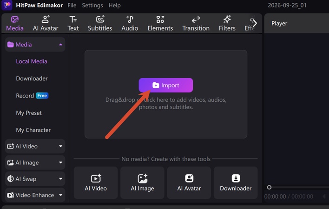Click the HitPaw Edimakor logo icon
Image resolution: width=329 pixels, height=209 pixels.
coord(7,5)
